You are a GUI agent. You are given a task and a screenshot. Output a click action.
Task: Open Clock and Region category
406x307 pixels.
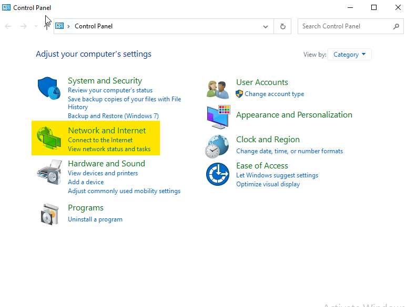268,140
